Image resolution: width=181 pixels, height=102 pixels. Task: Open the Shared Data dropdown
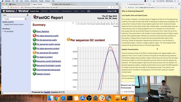click(55, 11)
